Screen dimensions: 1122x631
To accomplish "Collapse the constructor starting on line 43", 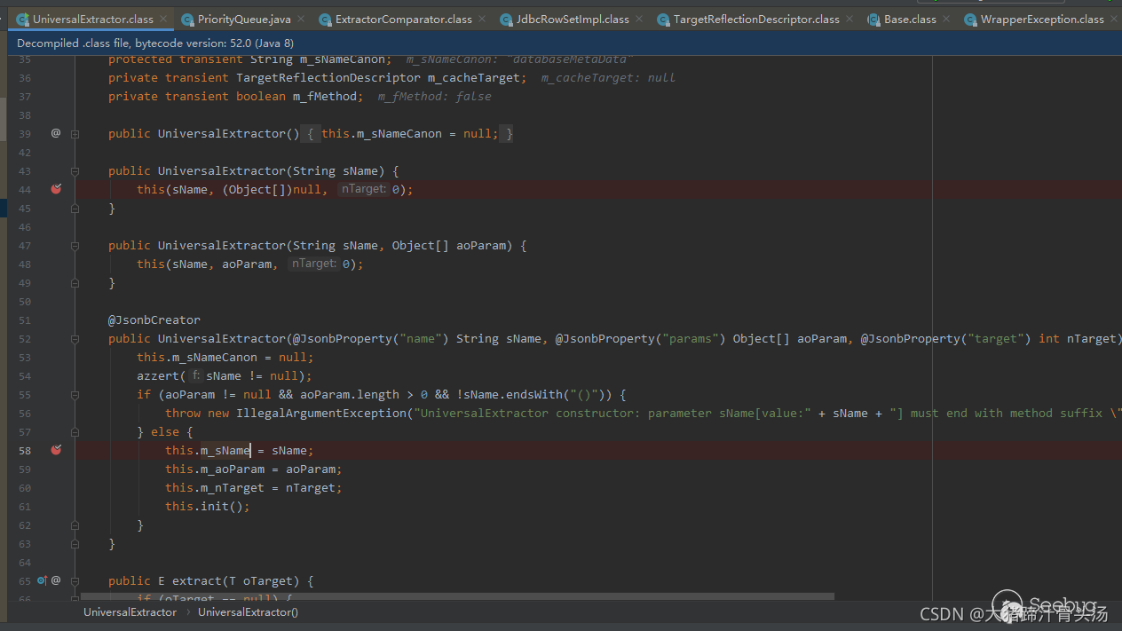I will [x=75, y=170].
